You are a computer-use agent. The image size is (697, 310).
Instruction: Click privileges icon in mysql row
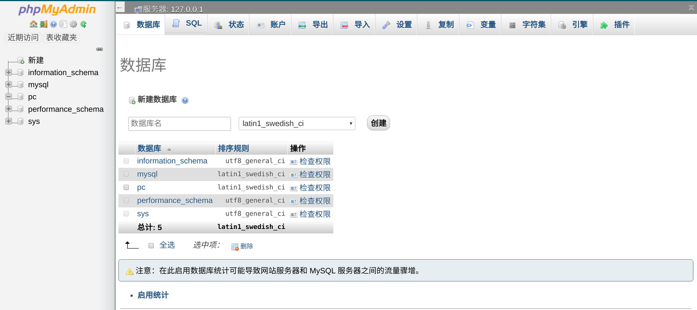point(294,175)
